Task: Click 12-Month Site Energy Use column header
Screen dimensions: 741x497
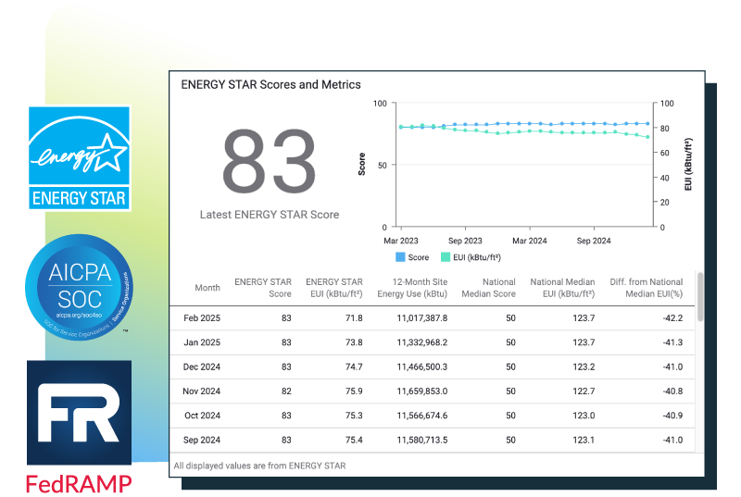Action: 412,288
